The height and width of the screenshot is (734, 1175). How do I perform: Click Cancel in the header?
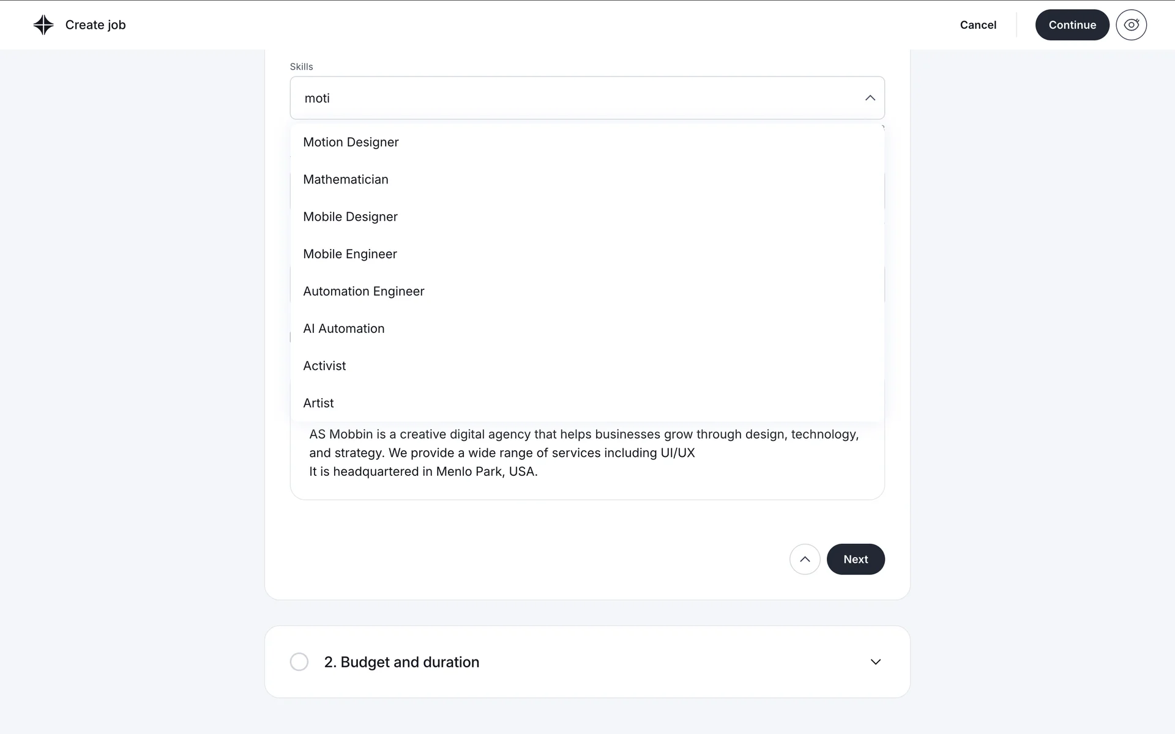[x=978, y=25]
